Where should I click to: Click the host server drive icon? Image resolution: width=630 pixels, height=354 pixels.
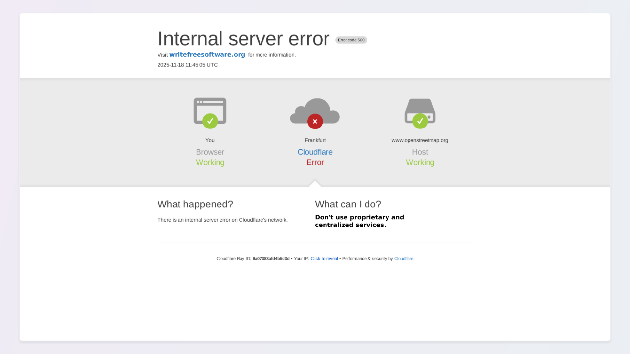coord(420,106)
